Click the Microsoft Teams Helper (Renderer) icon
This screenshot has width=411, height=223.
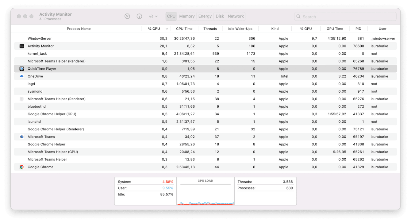tap(21, 99)
